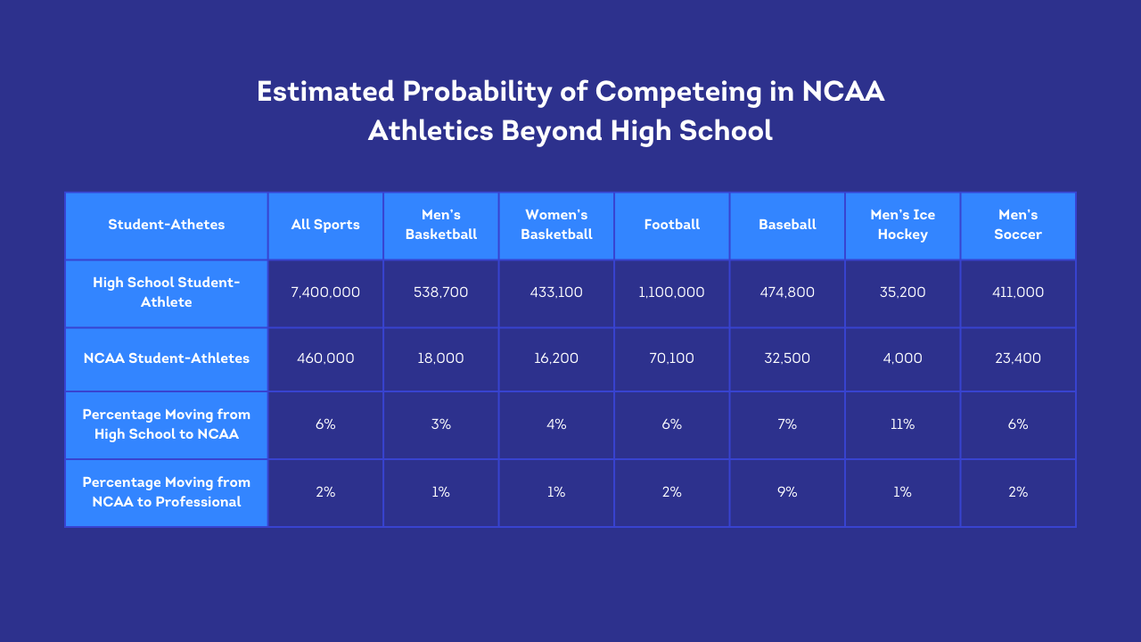Click the 9% baseball cell
The image size is (1141, 642).
point(787,493)
